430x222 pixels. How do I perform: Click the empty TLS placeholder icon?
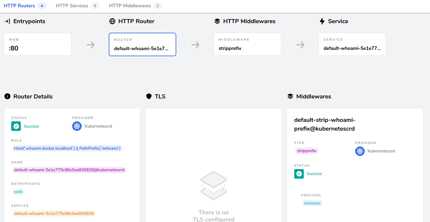pyautogui.click(x=214, y=185)
